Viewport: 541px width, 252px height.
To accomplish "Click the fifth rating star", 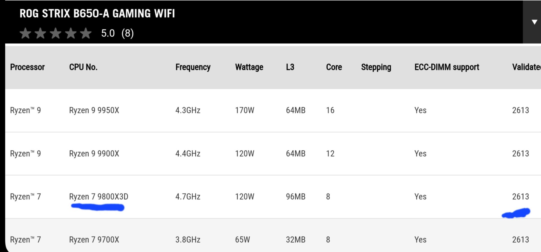I will (x=86, y=33).
